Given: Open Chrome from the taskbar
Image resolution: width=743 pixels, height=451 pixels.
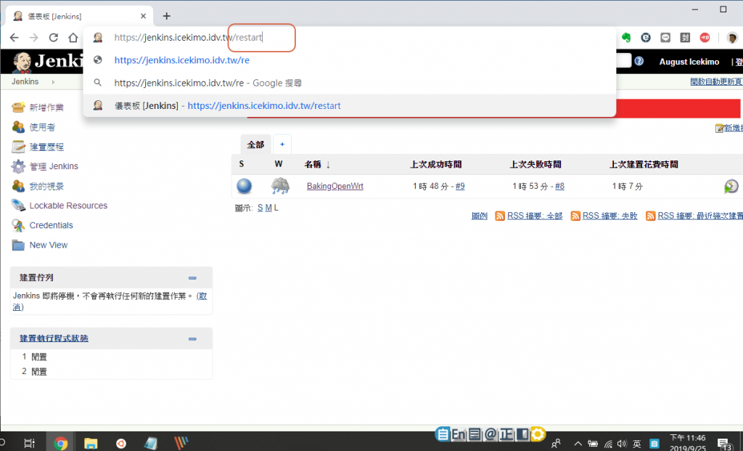Looking at the screenshot, I should pos(61,444).
